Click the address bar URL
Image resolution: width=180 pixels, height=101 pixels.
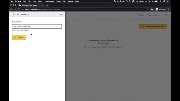tap(42, 9)
